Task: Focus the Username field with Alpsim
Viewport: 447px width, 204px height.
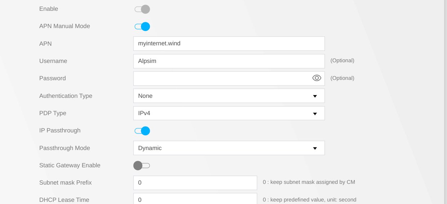Action: 229,61
